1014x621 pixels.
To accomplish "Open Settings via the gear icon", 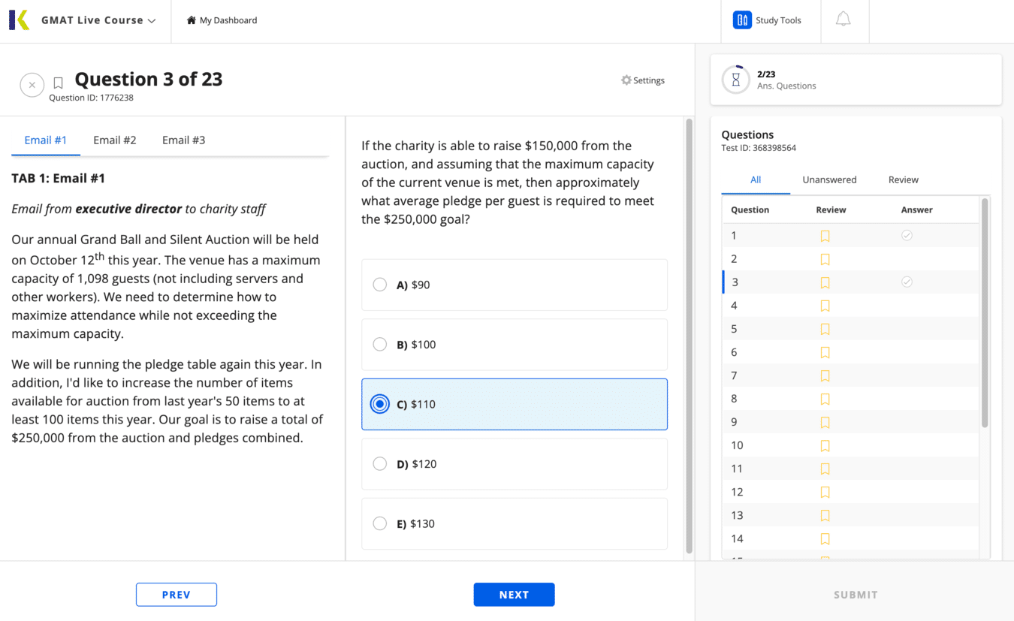I will coord(626,80).
